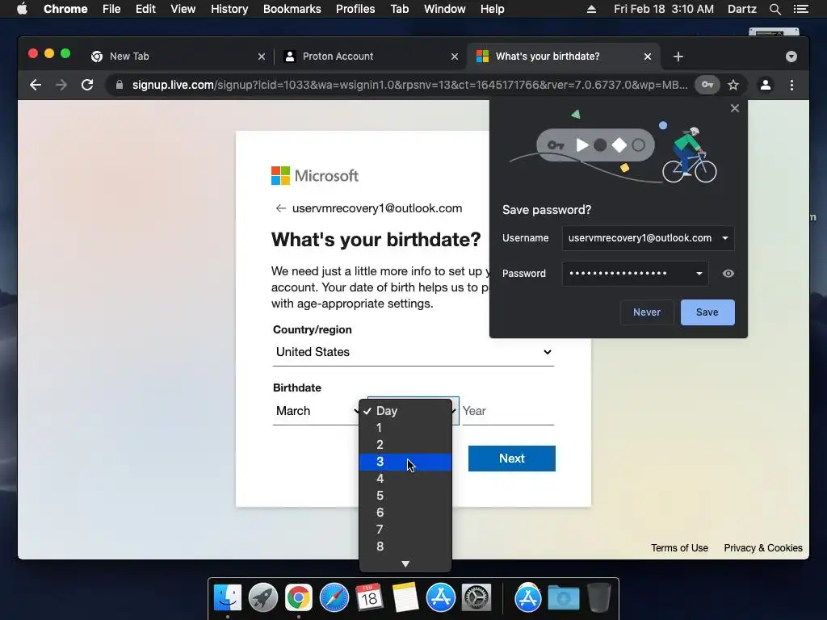Show password with the eye icon
This screenshot has width=827, height=620.
(728, 273)
